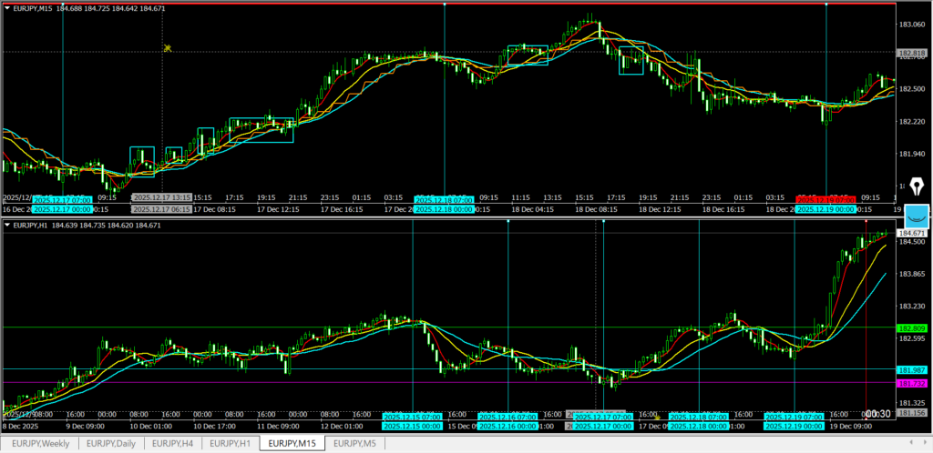
Task: Expand the EURJPY,M15 chart title arrow
Action: 7,8
